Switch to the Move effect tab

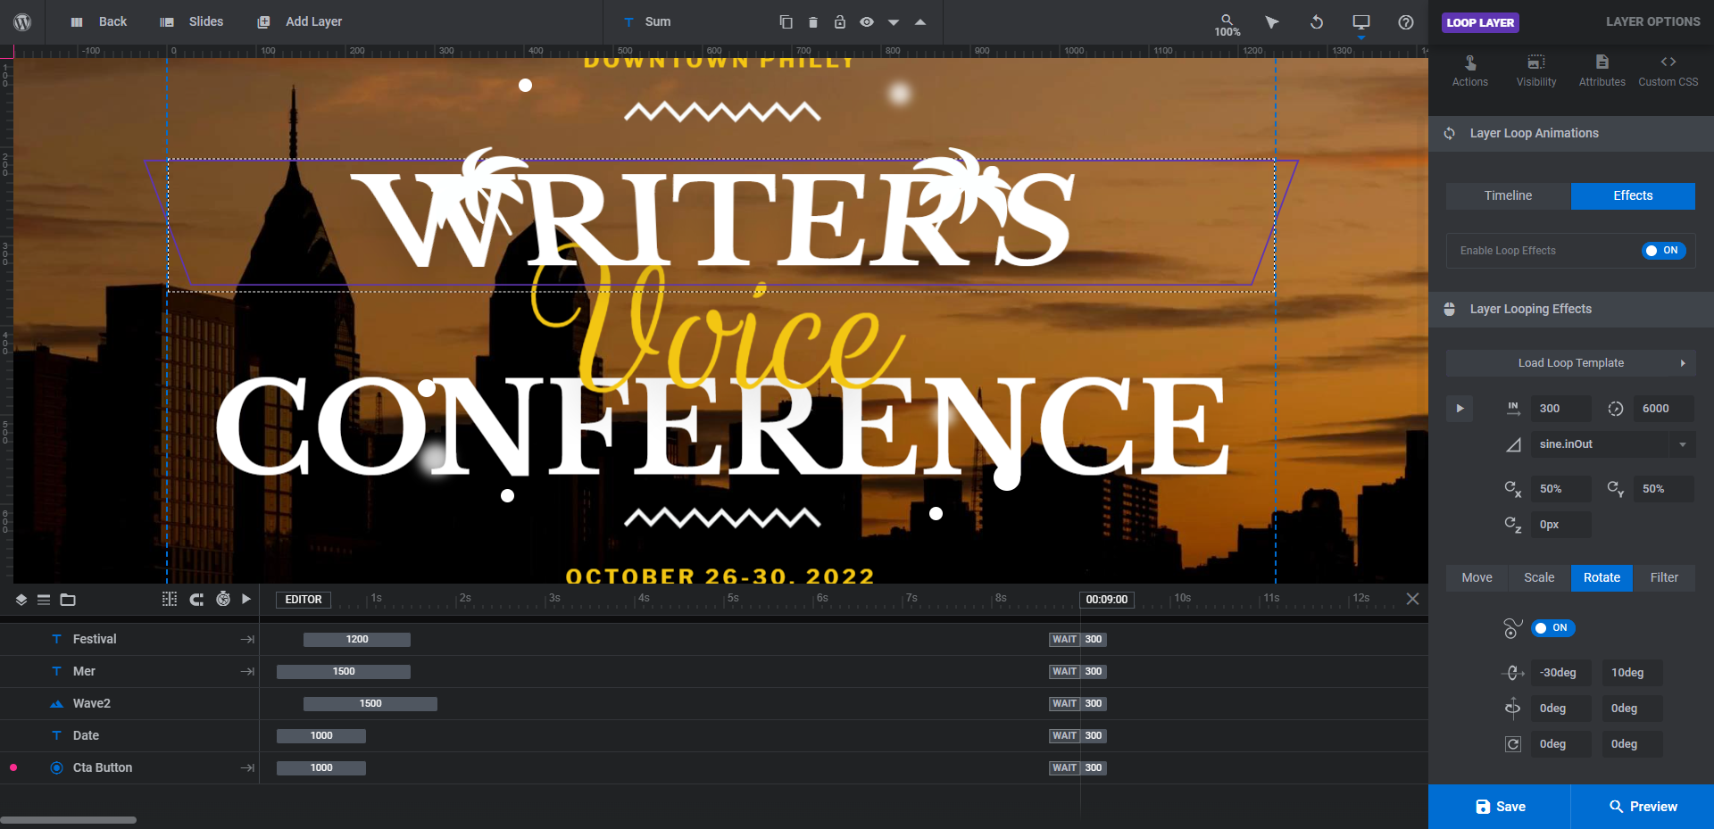pyautogui.click(x=1477, y=577)
